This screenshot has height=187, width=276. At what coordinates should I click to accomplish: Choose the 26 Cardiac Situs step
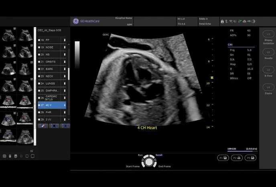click(x=51, y=98)
